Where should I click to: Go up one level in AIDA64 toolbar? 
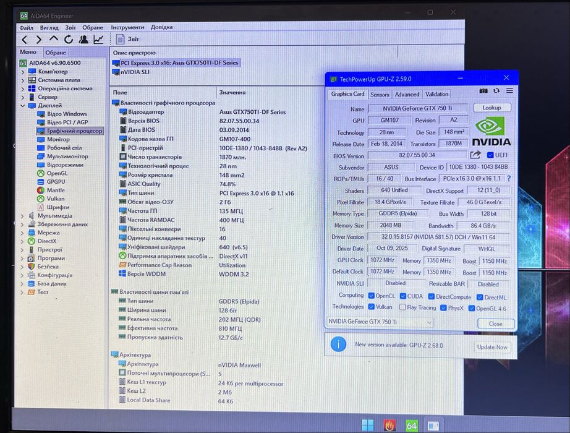tap(53, 38)
